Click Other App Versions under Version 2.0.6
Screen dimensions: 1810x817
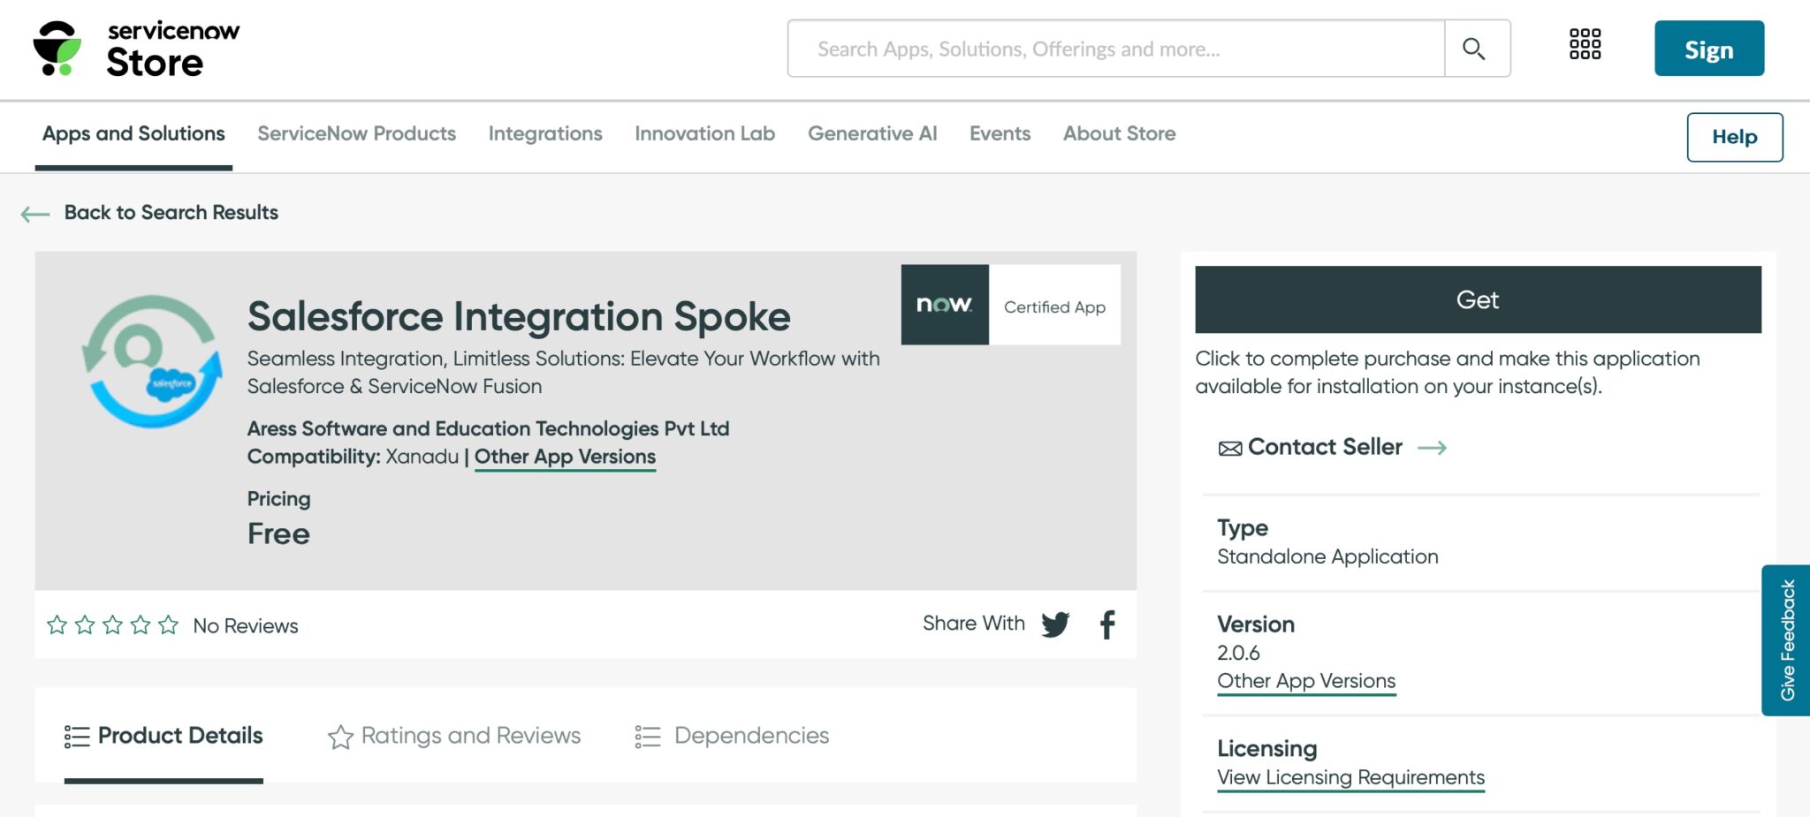pyautogui.click(x=1306, y=680)
